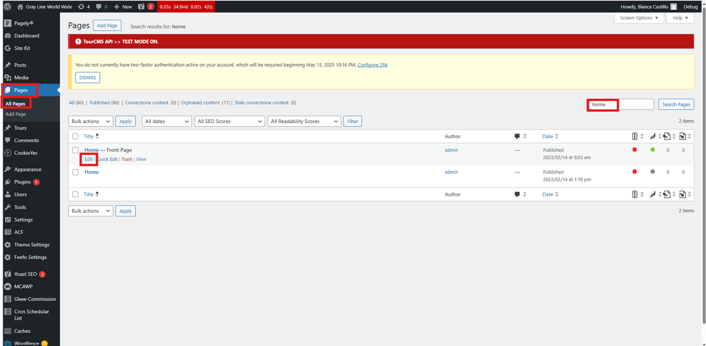This screenshot has height=346, width=706.
Task: Click the Posts pushpin icon
Action: point(8,65)
